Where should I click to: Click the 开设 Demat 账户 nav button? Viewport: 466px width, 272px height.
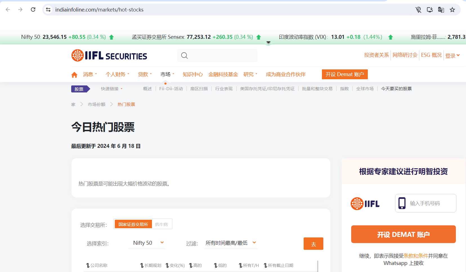point(345,74)
